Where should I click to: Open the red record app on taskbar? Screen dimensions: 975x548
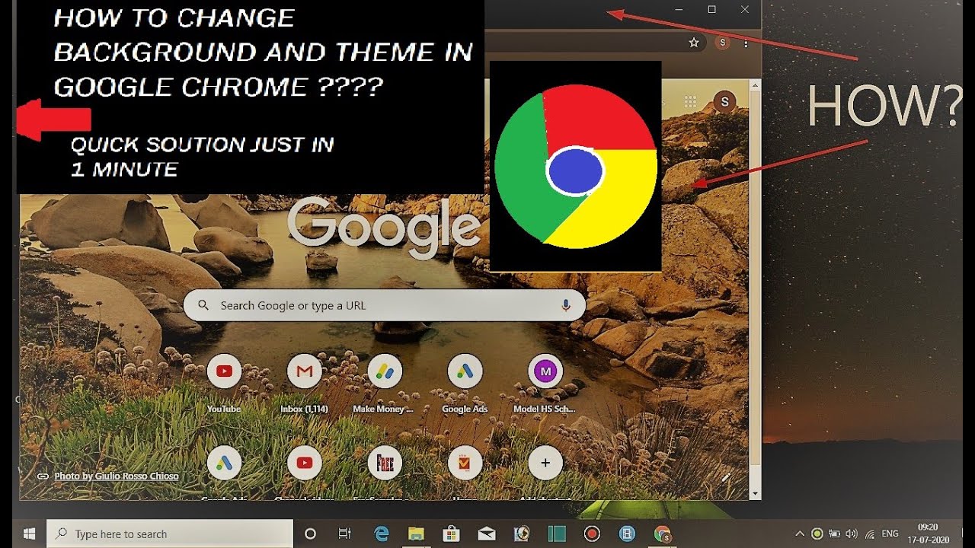592,534
